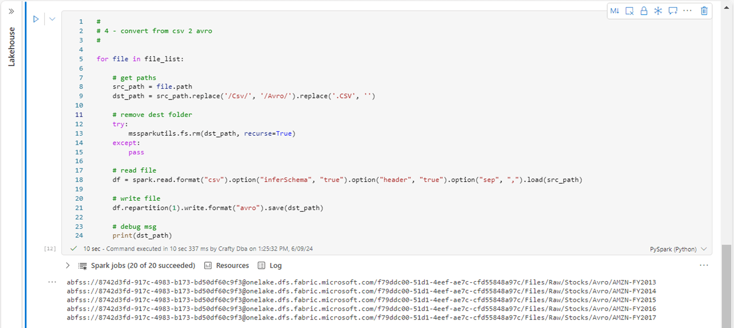Click Spark jobs (20 of 20 succeeded)
Screen dimensions: 734x328
(x=143, y=265)
